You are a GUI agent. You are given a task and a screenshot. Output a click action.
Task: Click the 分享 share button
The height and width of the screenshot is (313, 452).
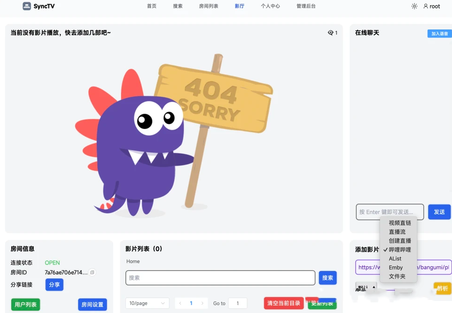pyautogui.click(x=54, y=285)
